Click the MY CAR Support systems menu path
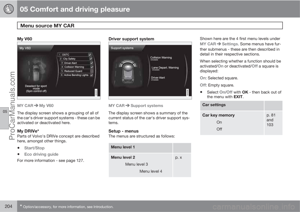 click(136, 105)
